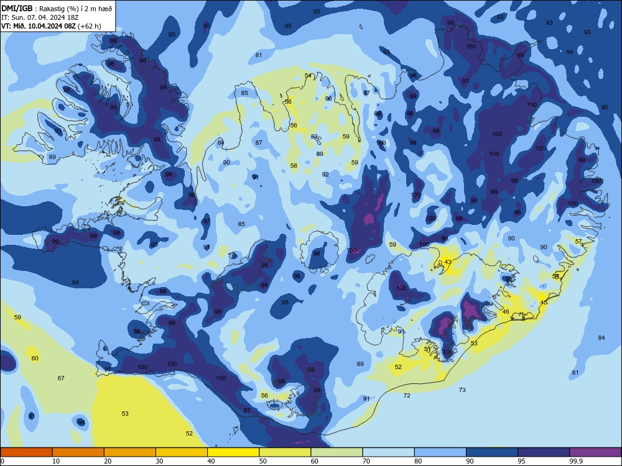The image size is (622, 466).
Task: Click the orange 10–20 legend swatch
Action: [78, 452]
